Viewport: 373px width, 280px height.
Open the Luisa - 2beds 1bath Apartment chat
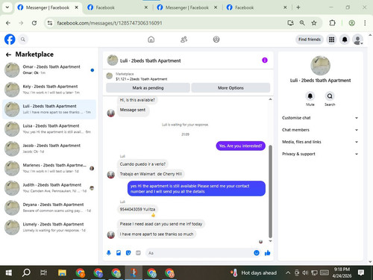(x=49, y=128)
